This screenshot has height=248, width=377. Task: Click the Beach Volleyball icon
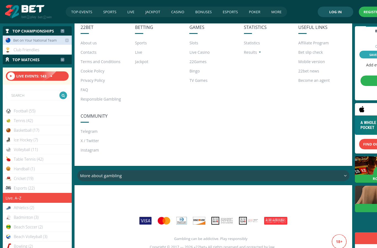tap(8, 237)
